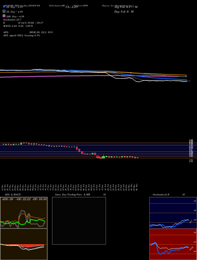Click the Avg Vol value at top right
This screenshot has height=260, width=197.
pyautogui.click(x=126, y=7)
